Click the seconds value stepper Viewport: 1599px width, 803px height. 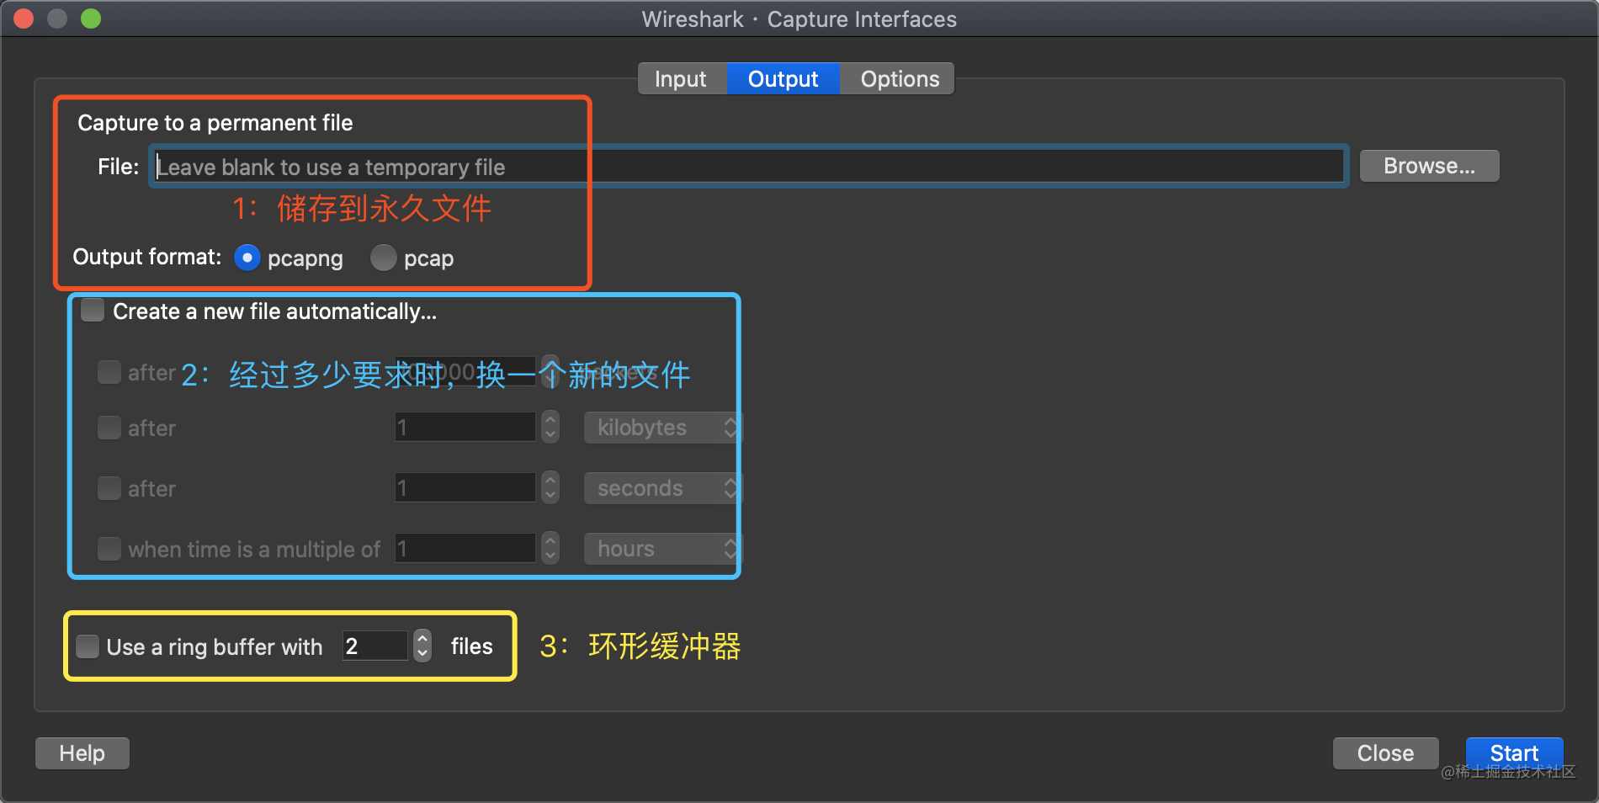tap(550, 488)
